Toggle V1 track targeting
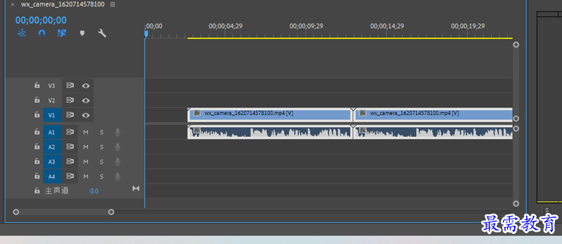This screenshot has height=244, width=562. coord(52,115)
